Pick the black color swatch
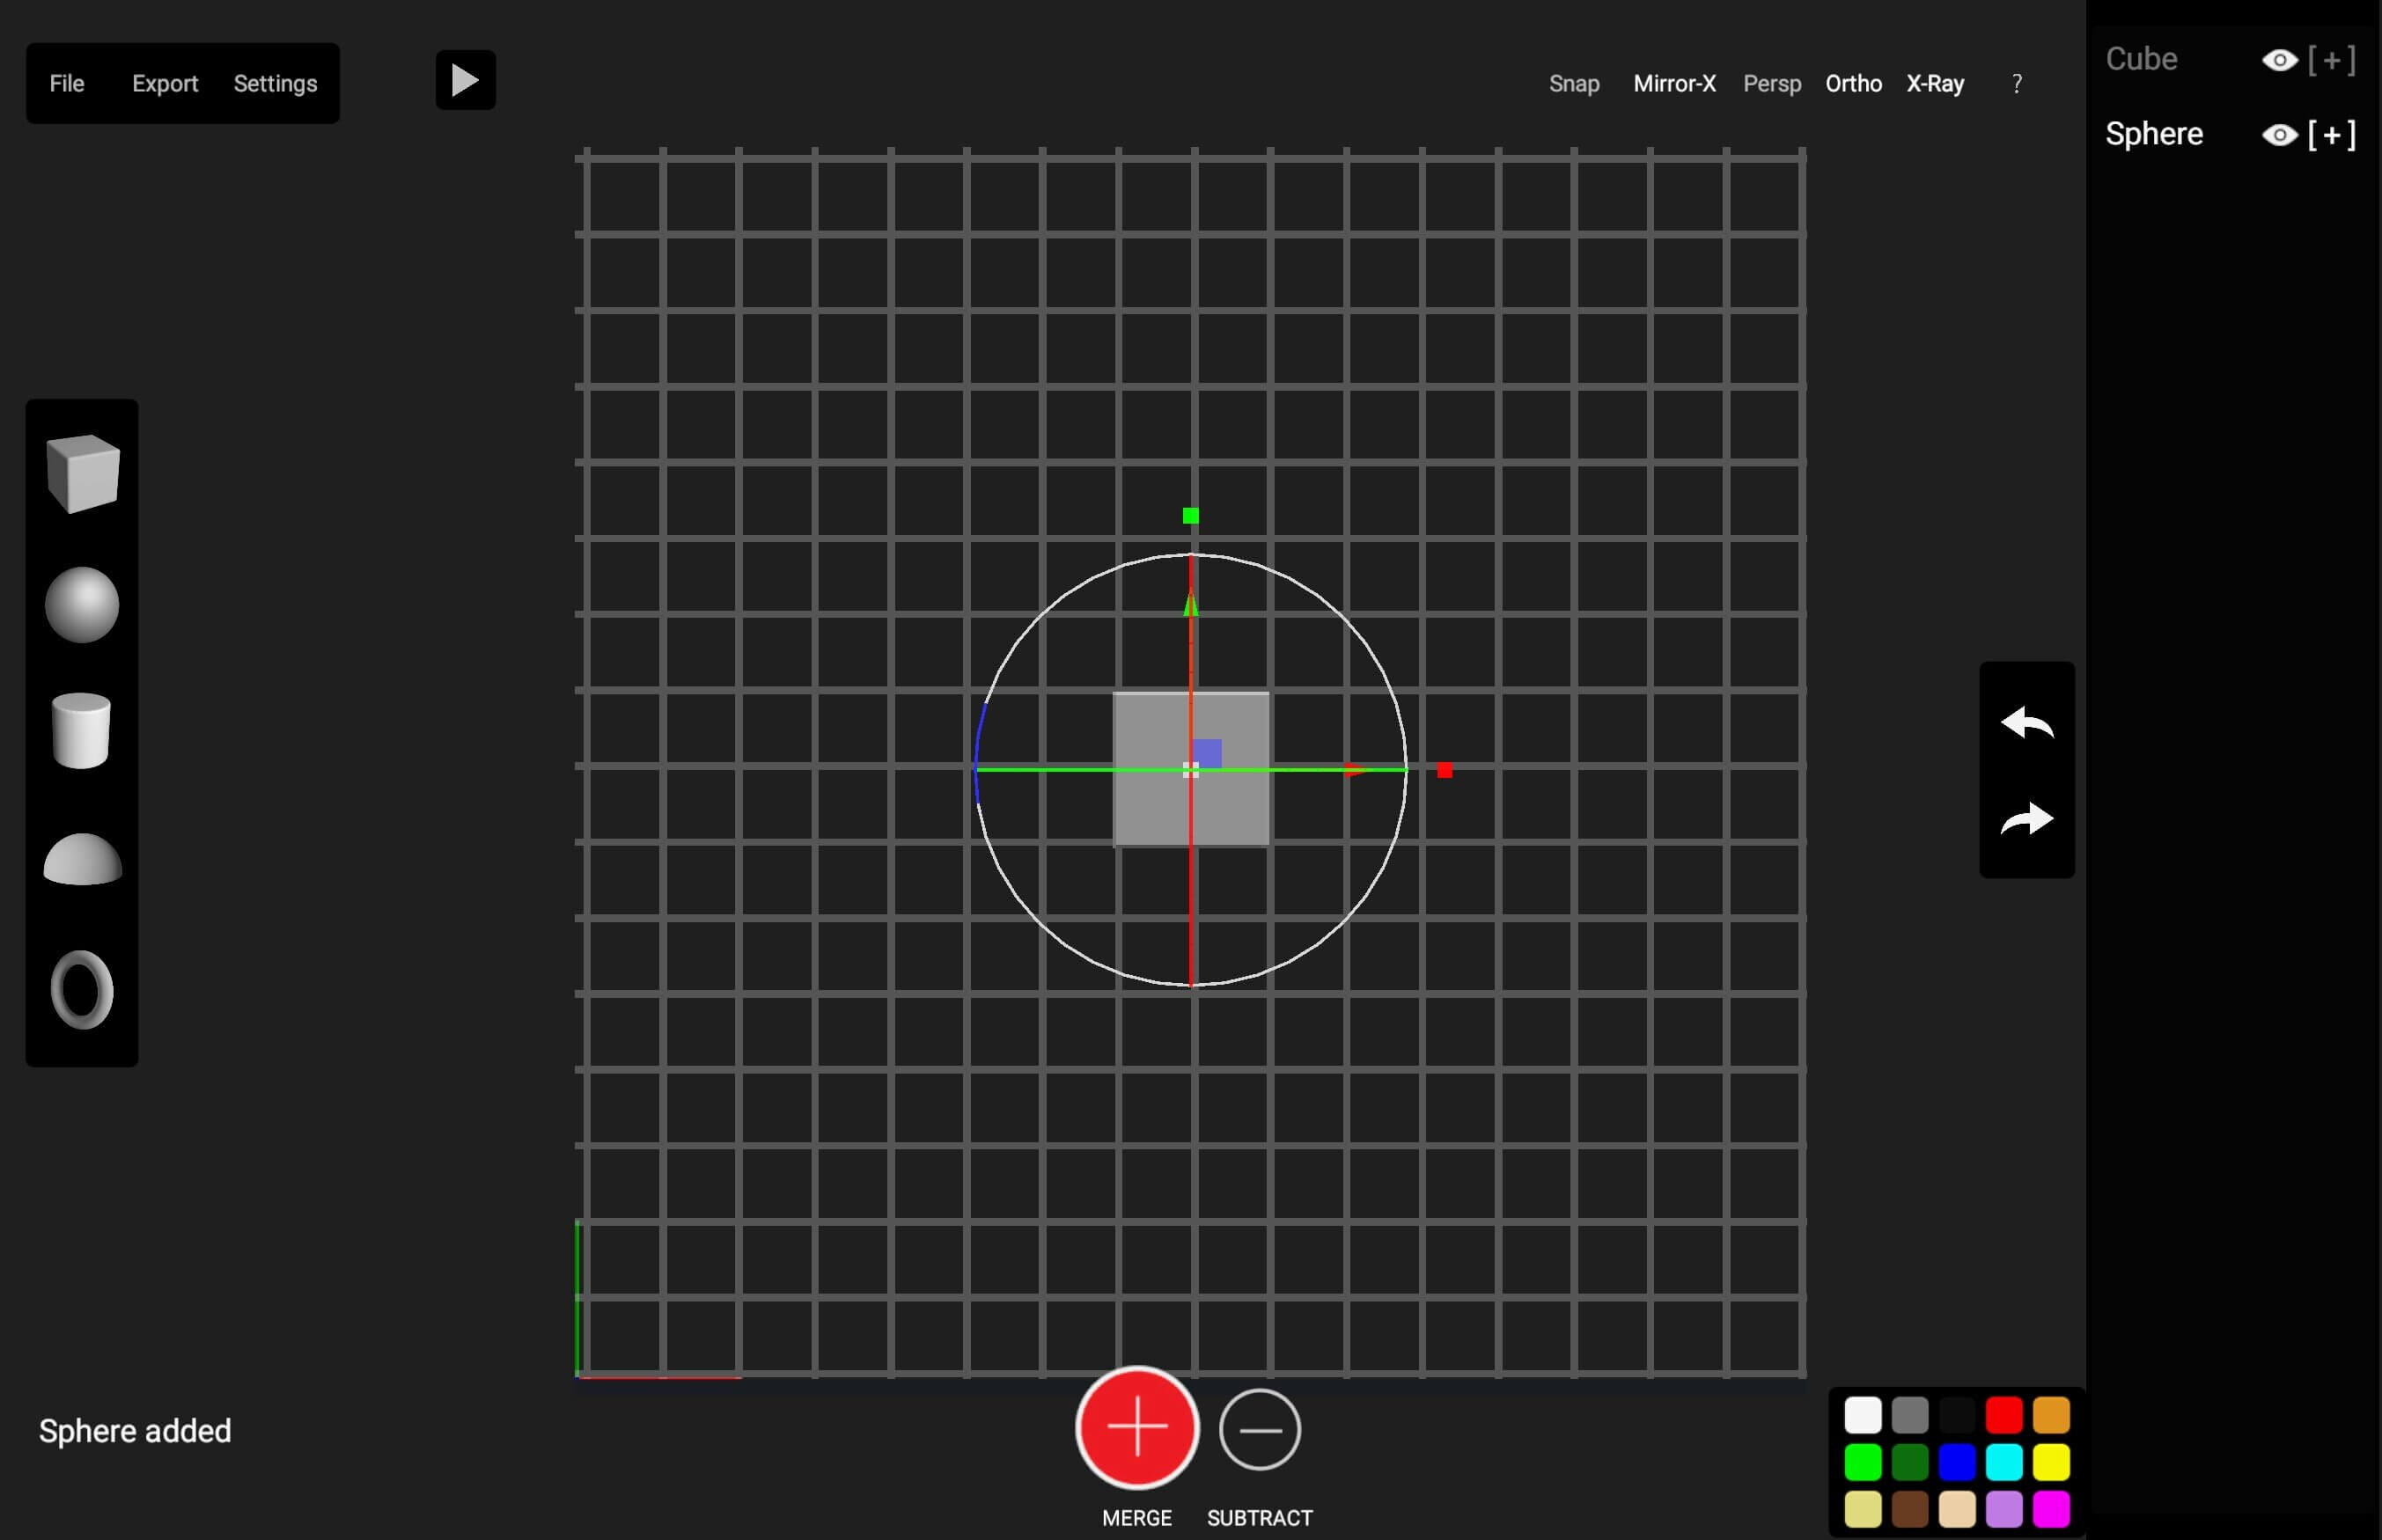 pyautogui.click(x=1957, y=1415)
